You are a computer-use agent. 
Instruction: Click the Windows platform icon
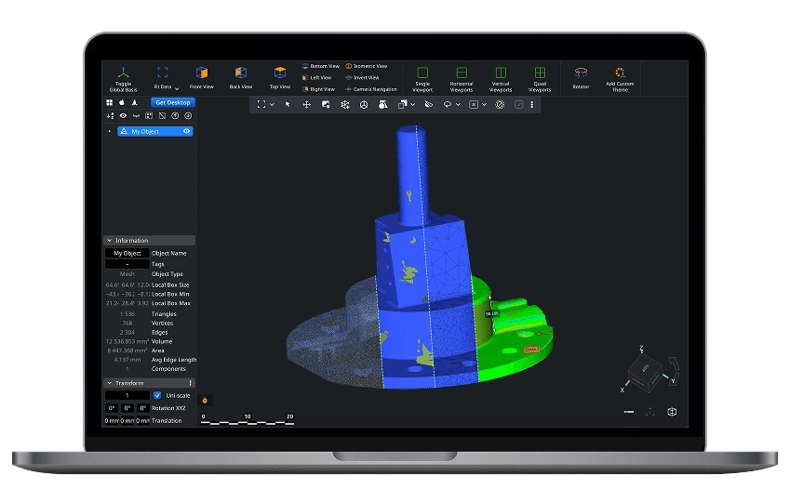(109, 102)
